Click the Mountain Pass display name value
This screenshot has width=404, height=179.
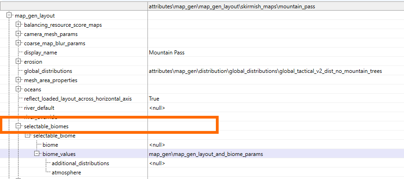point(167,53)
